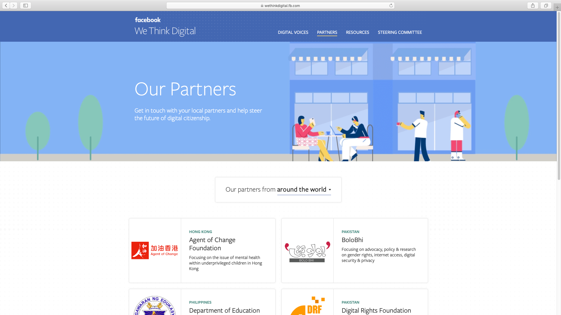Click the Agent of Change logo thumbnail
Viewport: 561px width, 315px height.
pos(155,251)
